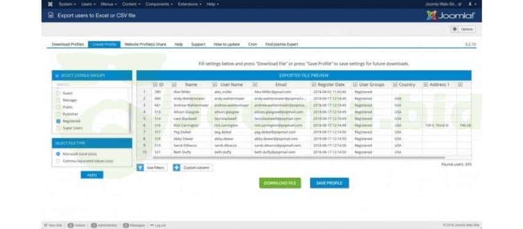Image resolution: width=523 pixels, height=229 pixels.
Task: Click the plus icon for Custom column
Action: click(177, 167)
